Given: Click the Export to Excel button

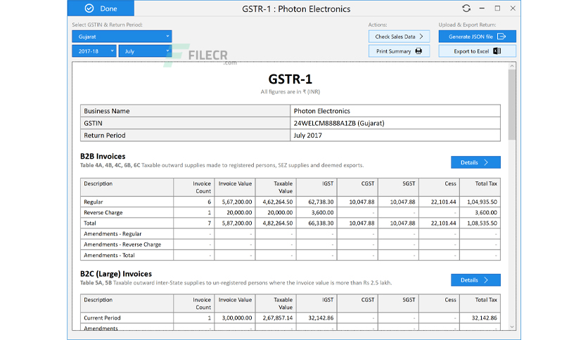Looking at the screenshot, I should click(x=478, y=51).
